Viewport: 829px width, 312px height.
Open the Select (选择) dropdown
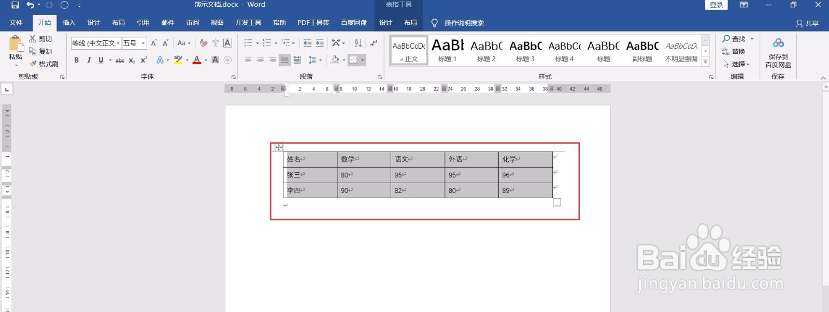(x=736, y=64)
